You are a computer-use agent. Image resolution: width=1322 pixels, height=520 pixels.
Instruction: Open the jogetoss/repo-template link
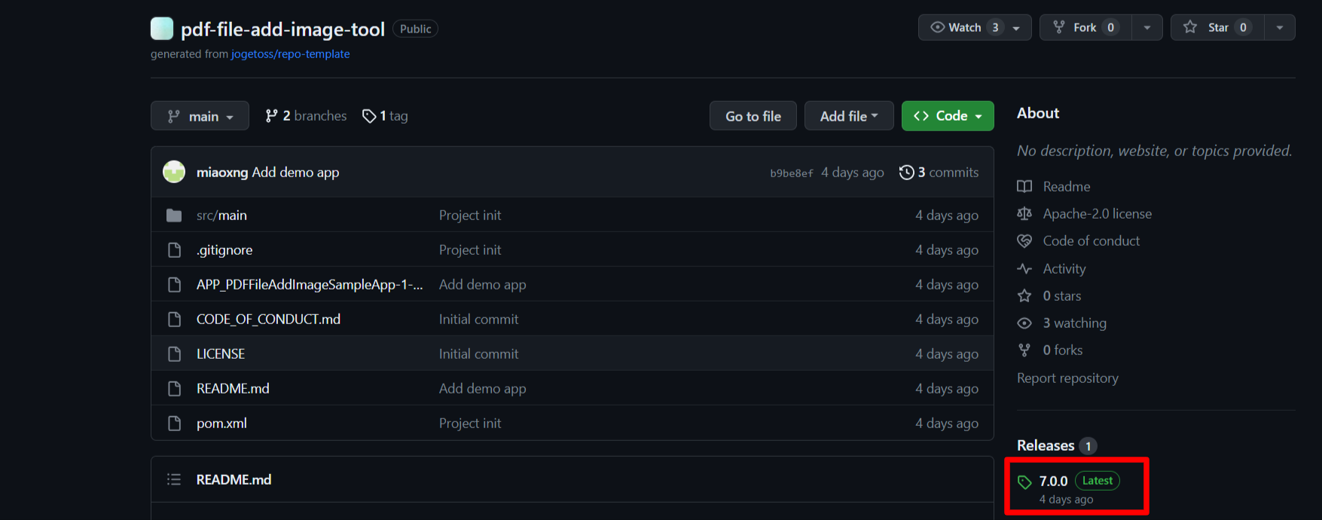(x=290, y=54)
